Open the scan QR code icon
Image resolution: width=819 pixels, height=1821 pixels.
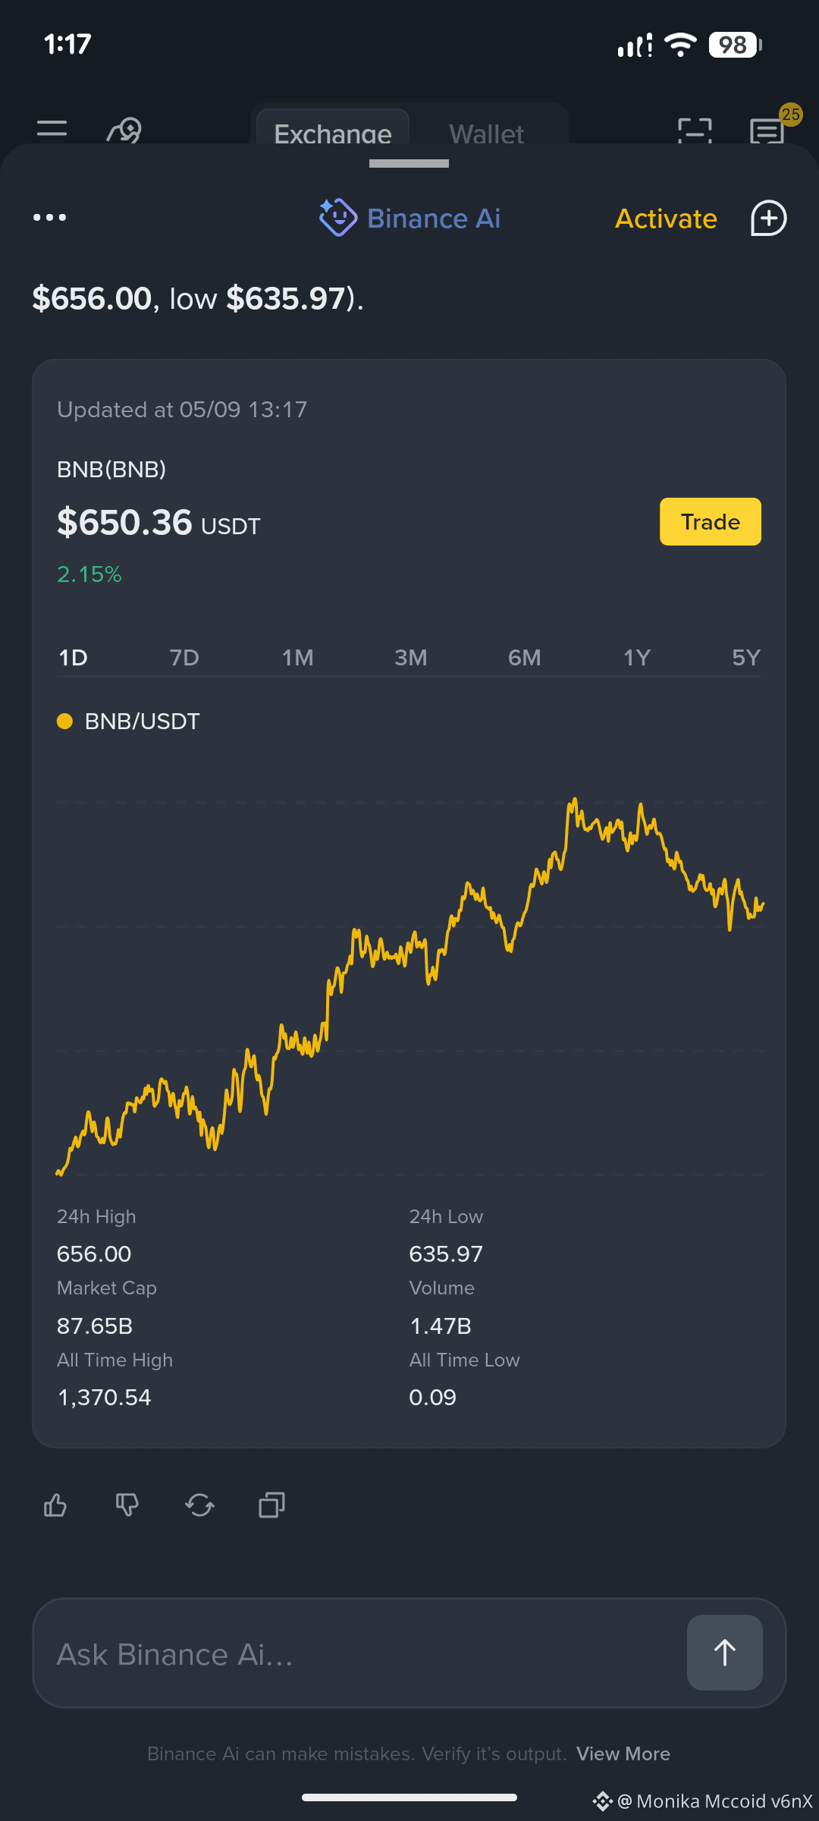click(695, 131)
